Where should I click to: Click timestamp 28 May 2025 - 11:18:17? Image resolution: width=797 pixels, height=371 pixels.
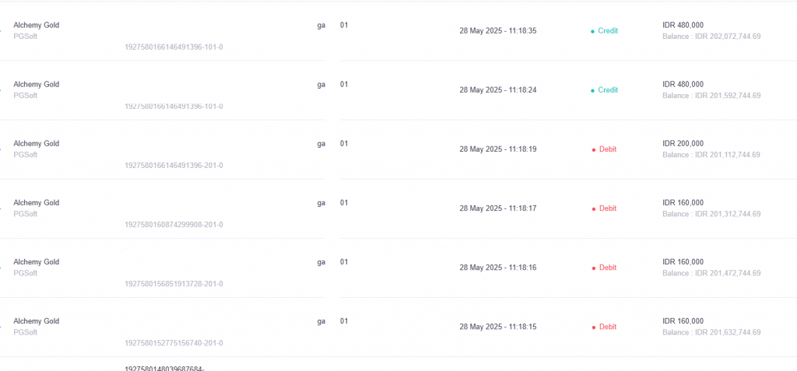pyautogui.click(x=498, y=208)
